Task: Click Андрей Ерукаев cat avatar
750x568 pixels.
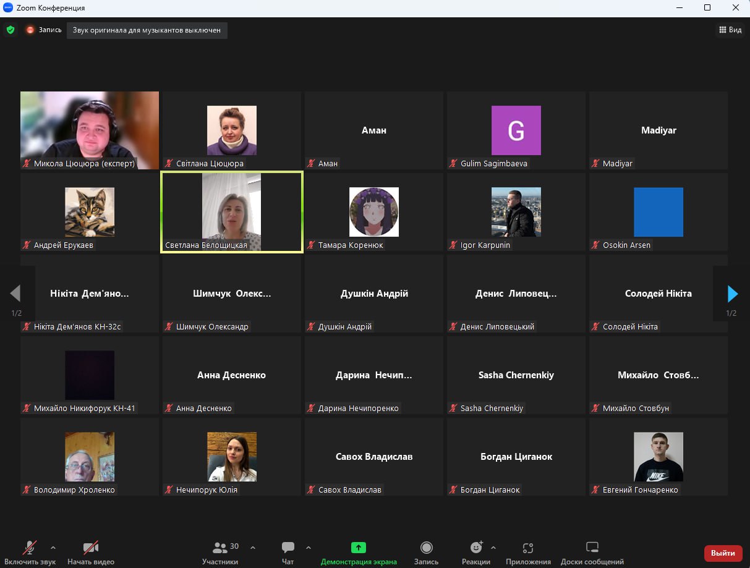Action: 90,212
